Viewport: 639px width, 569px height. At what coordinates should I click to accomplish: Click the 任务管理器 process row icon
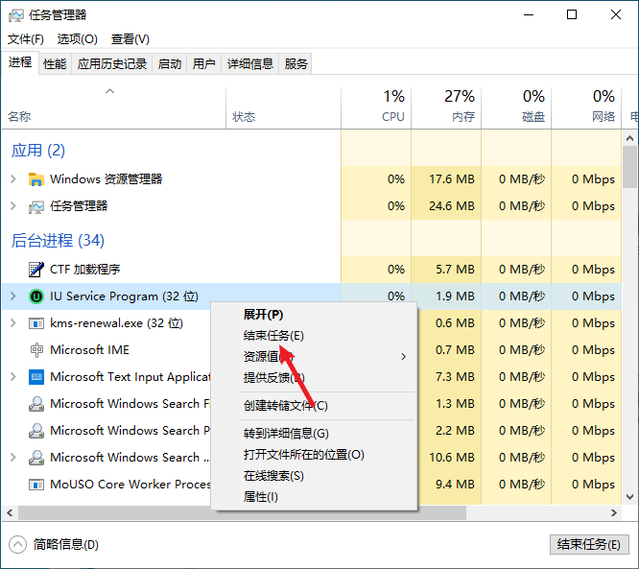point(36,206)
